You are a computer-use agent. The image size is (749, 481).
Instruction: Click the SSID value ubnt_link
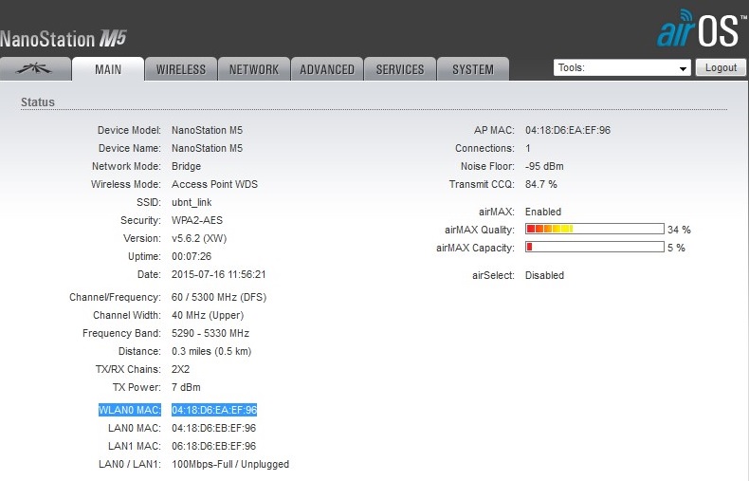[x=192, y=202]
